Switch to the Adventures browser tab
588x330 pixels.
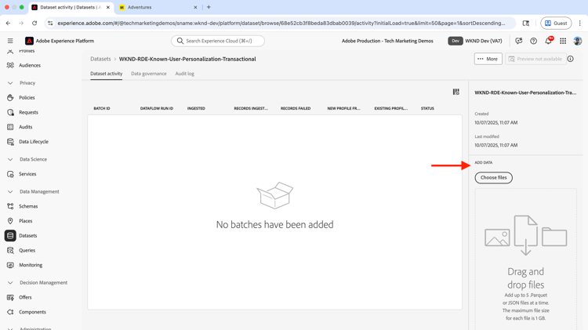point(158,7)
